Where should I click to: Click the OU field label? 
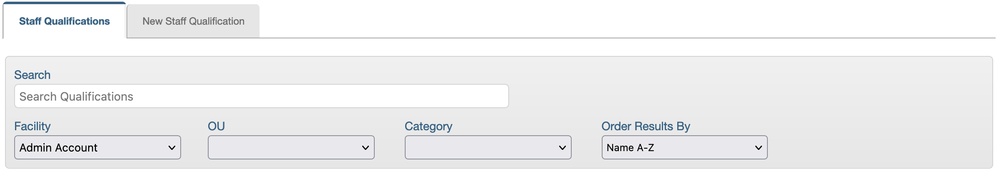[x=216, y=126]
